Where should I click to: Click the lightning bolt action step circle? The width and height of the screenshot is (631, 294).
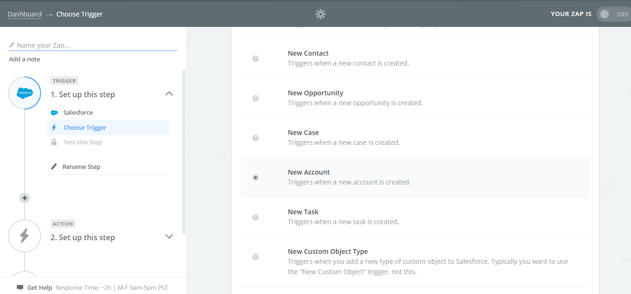tap(25, 235)
